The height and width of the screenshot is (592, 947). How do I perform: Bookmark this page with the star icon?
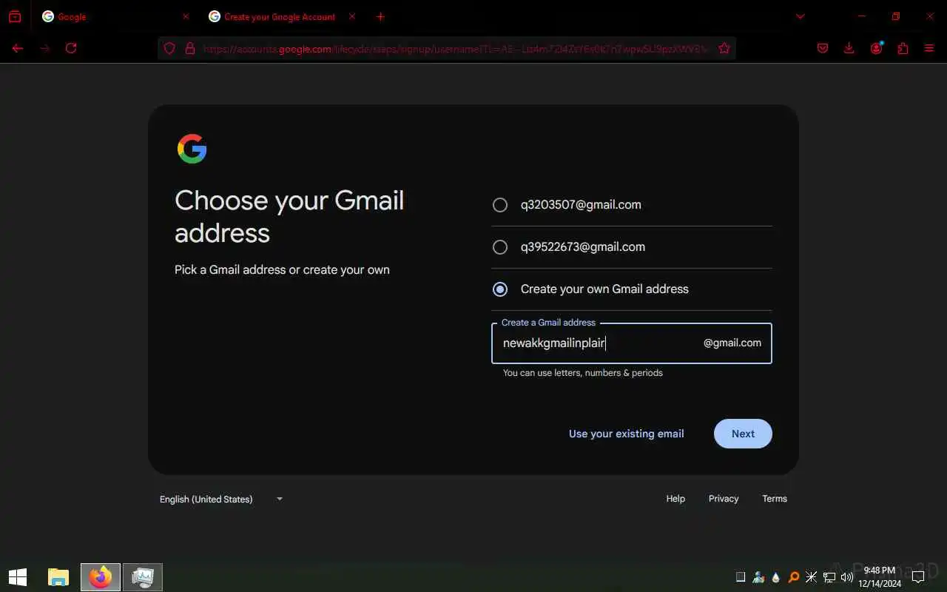coord(724,48)
